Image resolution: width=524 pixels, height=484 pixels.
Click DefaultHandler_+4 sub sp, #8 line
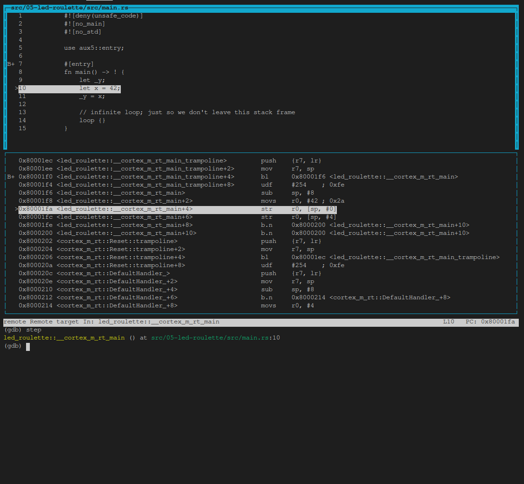[166, 289]
